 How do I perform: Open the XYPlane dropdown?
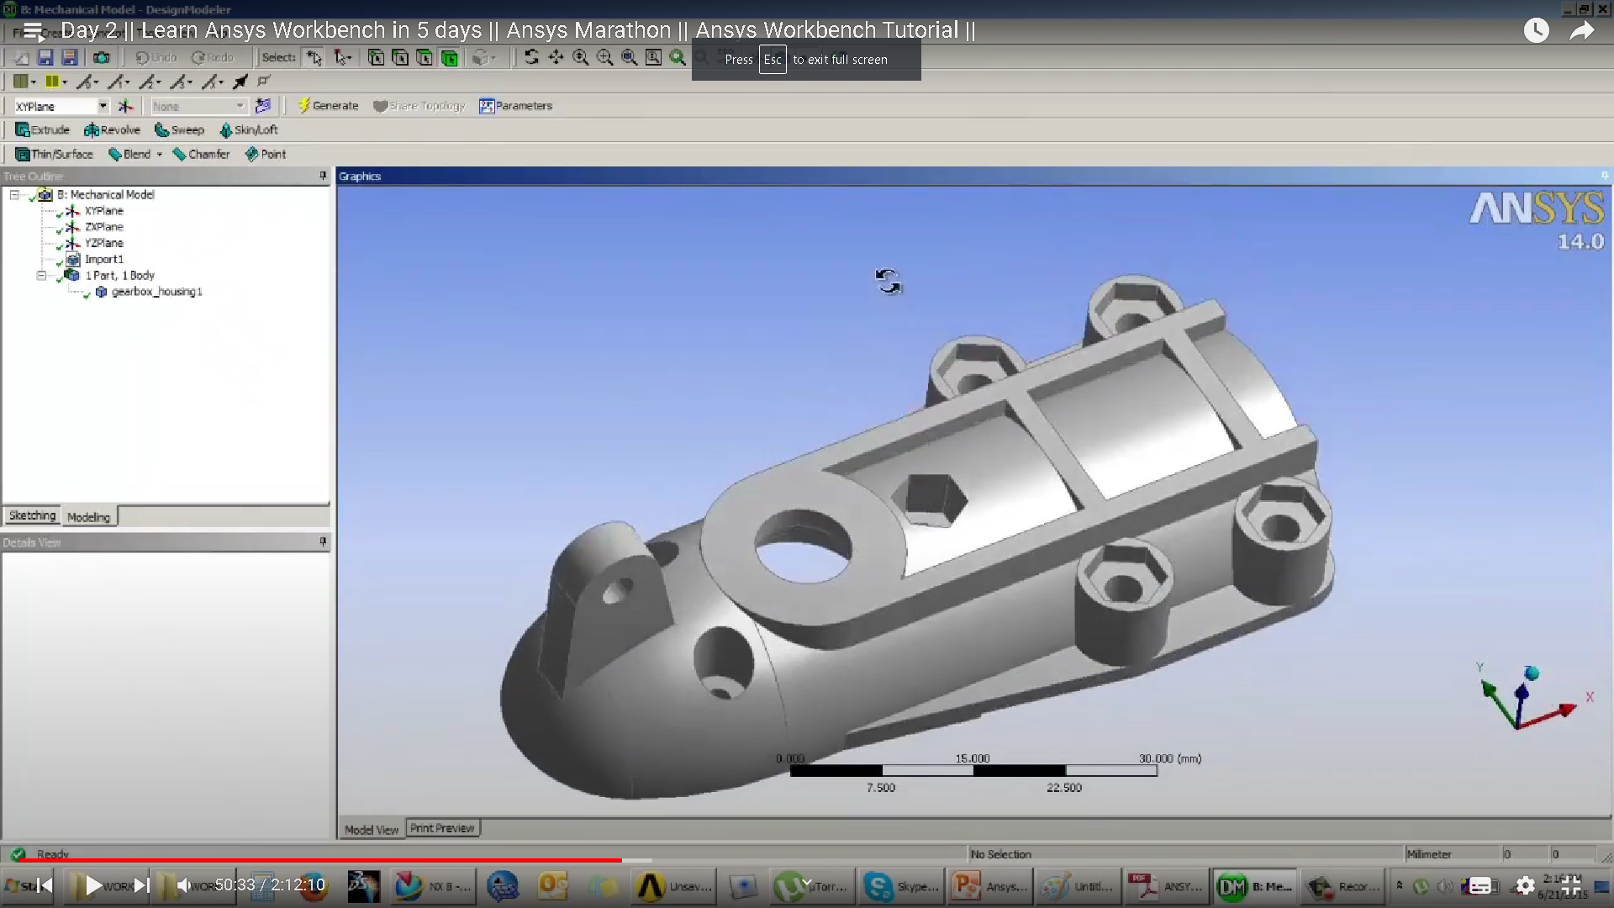(103, 106)
